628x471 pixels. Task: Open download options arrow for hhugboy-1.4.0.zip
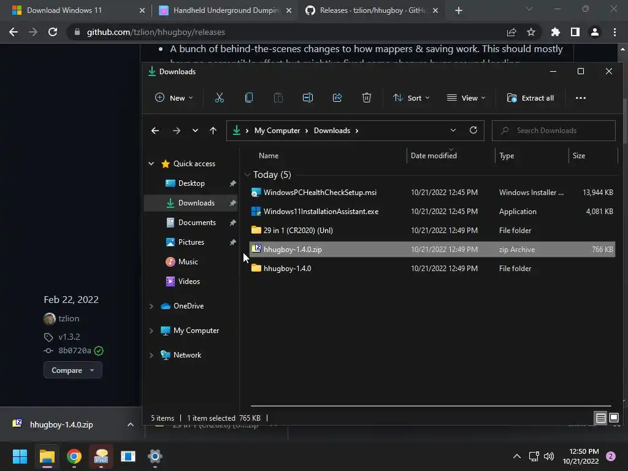pyautogui.click(x=130, y=424)
